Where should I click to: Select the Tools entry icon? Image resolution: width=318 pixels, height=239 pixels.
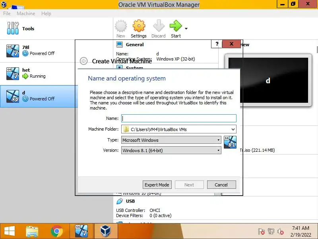click(x=13, y=28)
